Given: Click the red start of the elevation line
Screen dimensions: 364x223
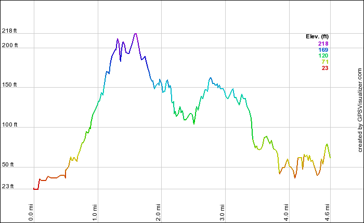Looking at the screenshot, I should tap(36, 189).
